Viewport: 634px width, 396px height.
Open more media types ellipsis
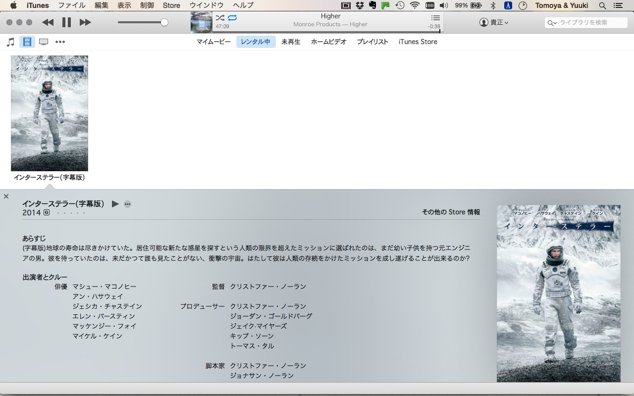(x=60, y=42)
